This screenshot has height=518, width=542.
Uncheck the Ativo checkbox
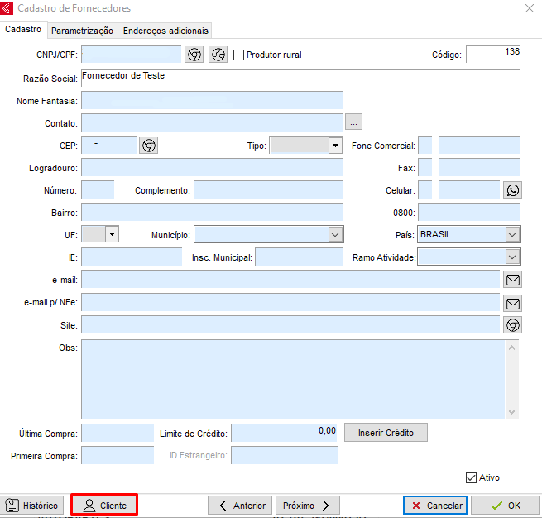click(471, 477)
